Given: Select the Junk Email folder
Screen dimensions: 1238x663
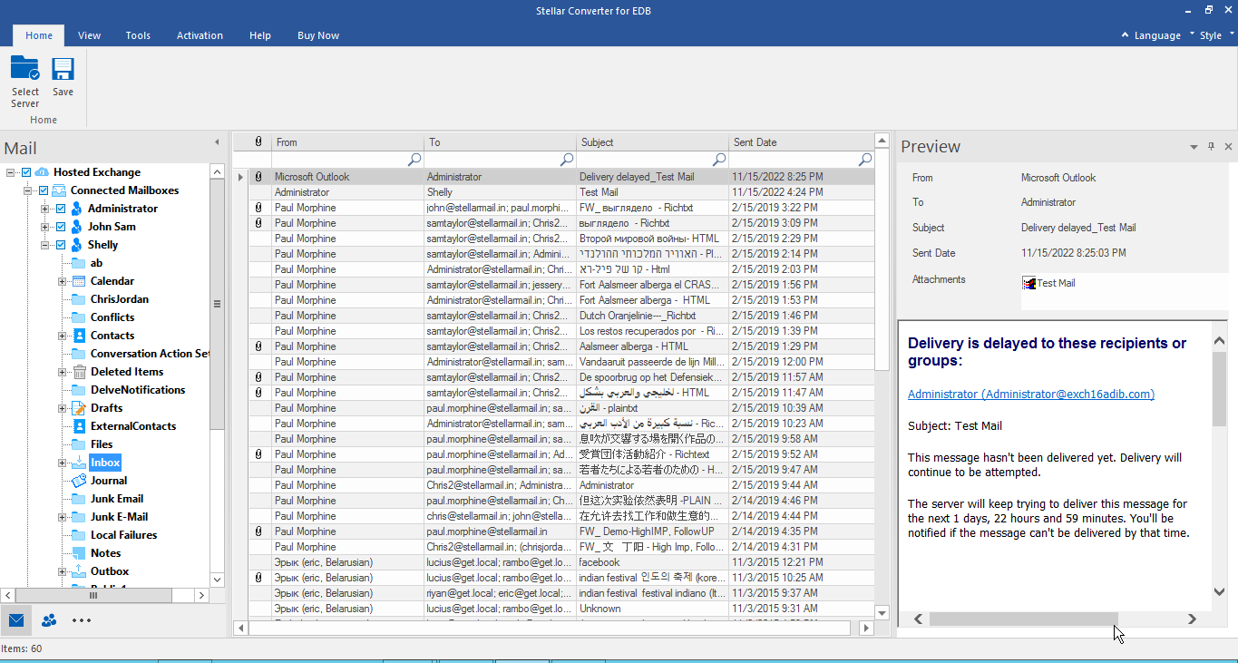Looking at the screenshot, I should click(117, 499).
